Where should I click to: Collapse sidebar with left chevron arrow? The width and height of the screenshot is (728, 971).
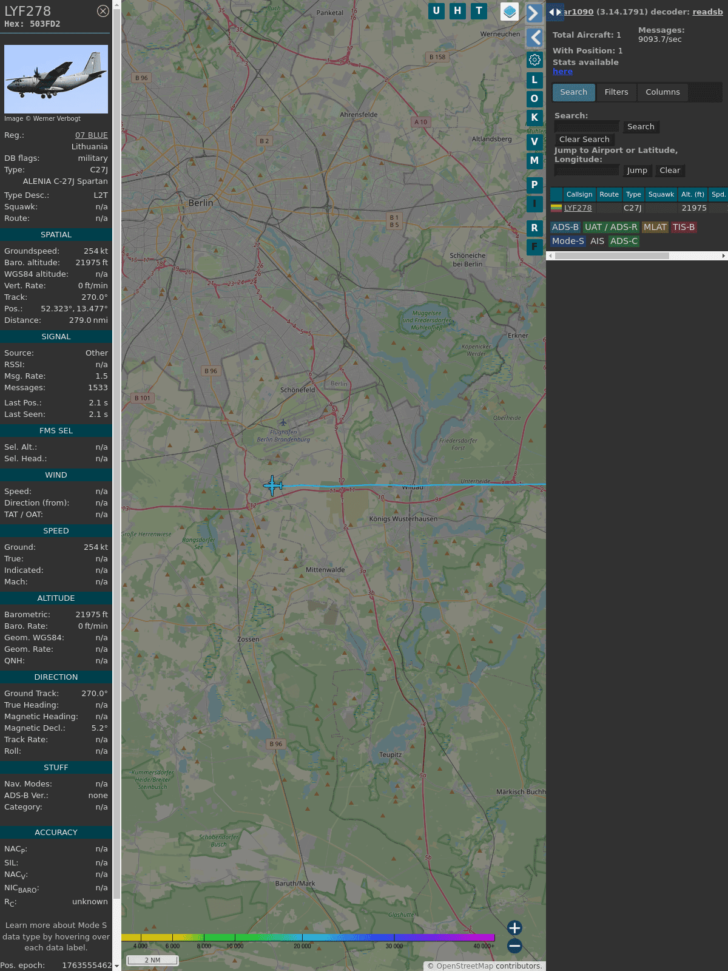coord(534,38)
